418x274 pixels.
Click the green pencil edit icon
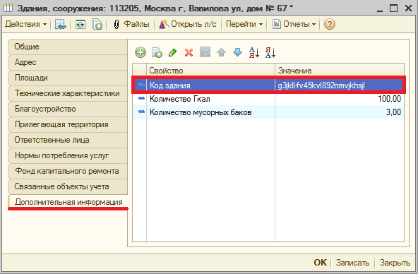173,52
